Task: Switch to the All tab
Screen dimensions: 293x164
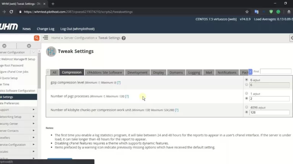Action: pyautogui.click(x=55, y=73)
